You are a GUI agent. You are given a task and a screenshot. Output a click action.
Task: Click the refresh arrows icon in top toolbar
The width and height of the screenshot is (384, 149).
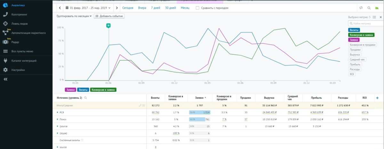[361, 8]
